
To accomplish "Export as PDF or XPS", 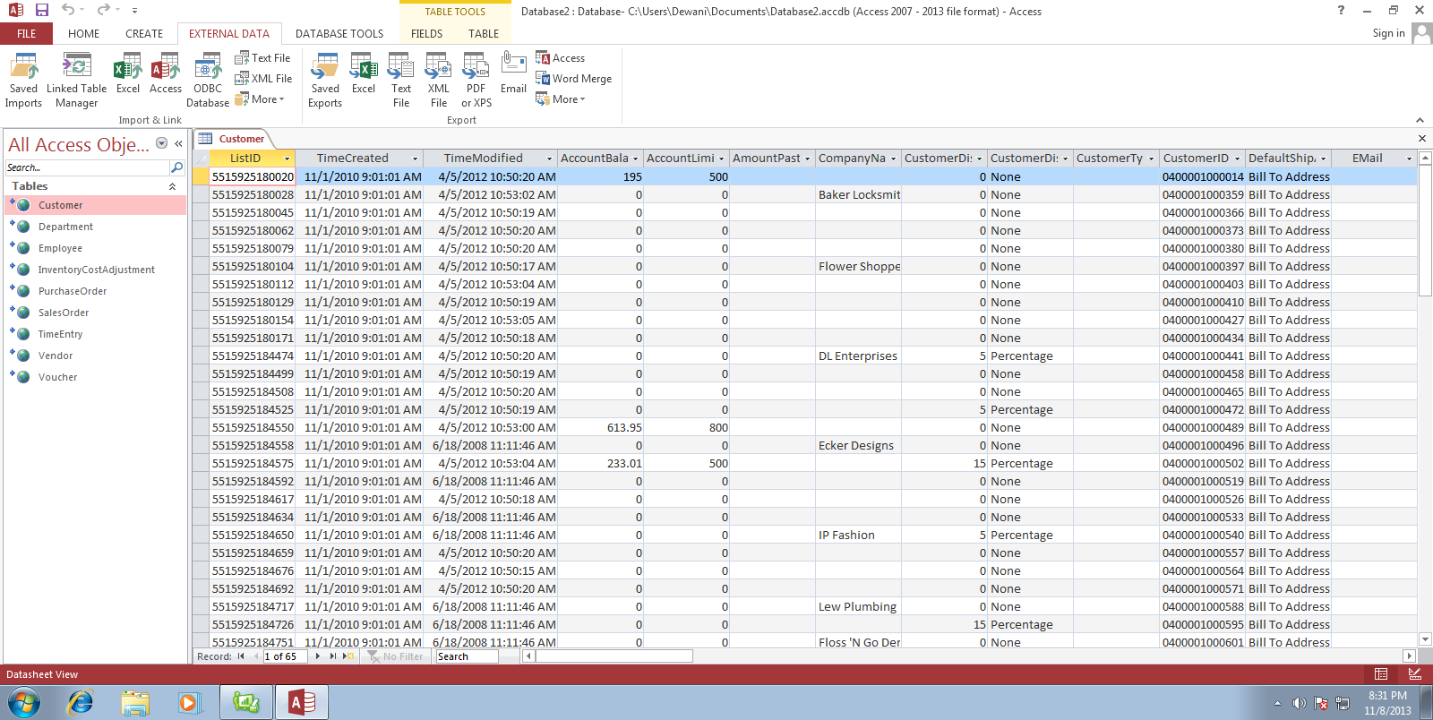I will [476, 80].
